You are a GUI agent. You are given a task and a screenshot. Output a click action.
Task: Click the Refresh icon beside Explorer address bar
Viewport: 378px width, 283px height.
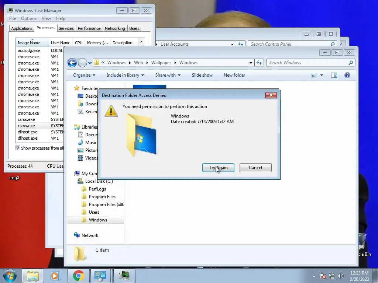tap(259, 63)
